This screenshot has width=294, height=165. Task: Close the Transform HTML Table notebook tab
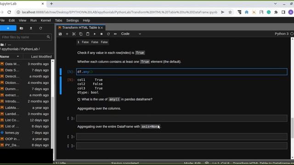click(102, 27)
